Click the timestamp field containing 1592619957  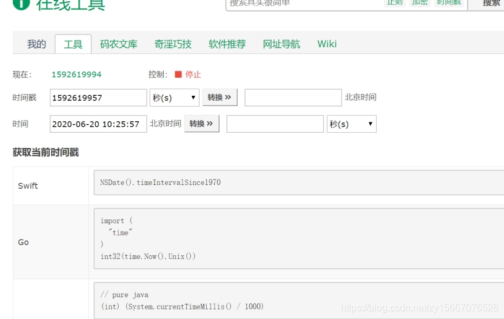pos(98,98)
